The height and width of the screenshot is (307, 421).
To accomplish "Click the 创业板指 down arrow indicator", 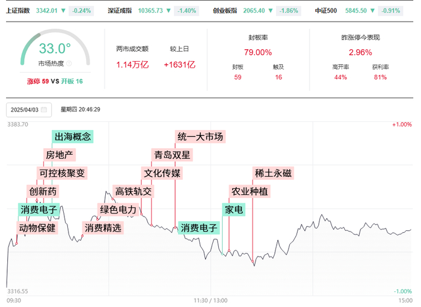I will [271, 11].
